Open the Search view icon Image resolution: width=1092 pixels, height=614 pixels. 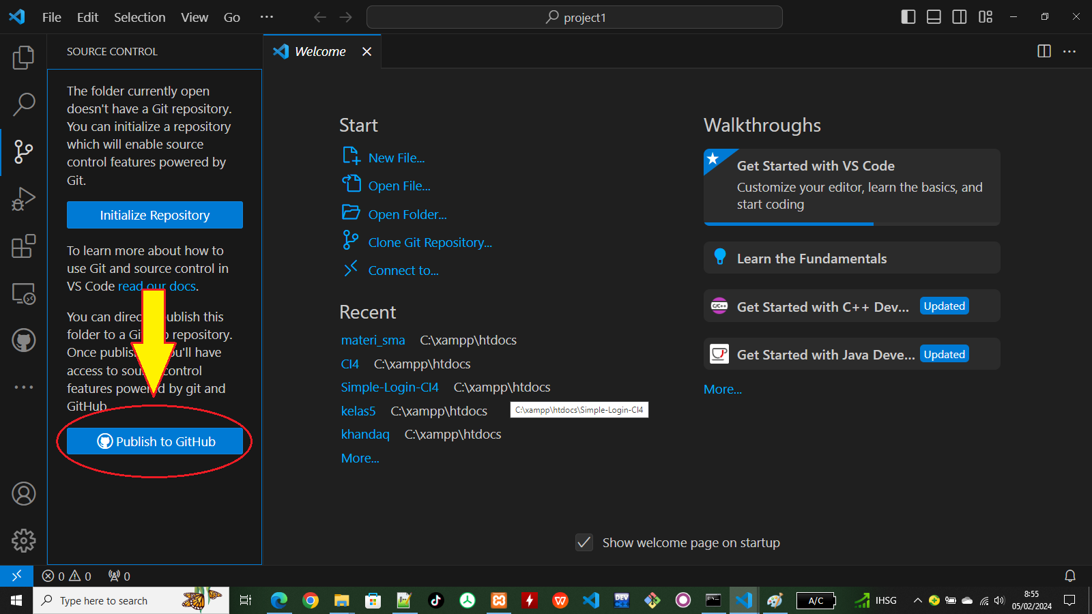click(x=23, y=104)
